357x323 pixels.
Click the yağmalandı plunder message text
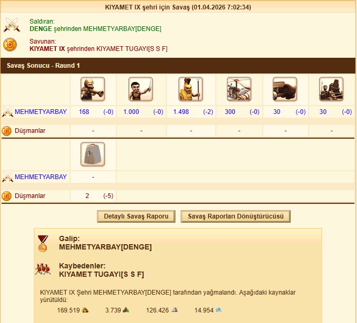coord(168,296)
